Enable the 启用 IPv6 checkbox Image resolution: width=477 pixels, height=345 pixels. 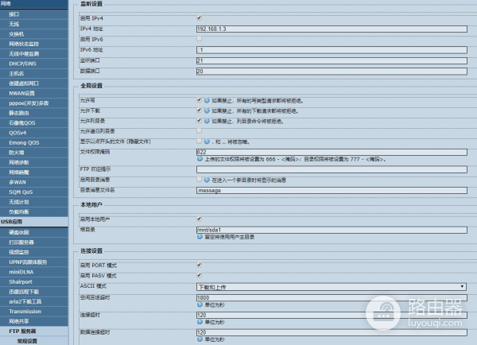pos(199,39)
